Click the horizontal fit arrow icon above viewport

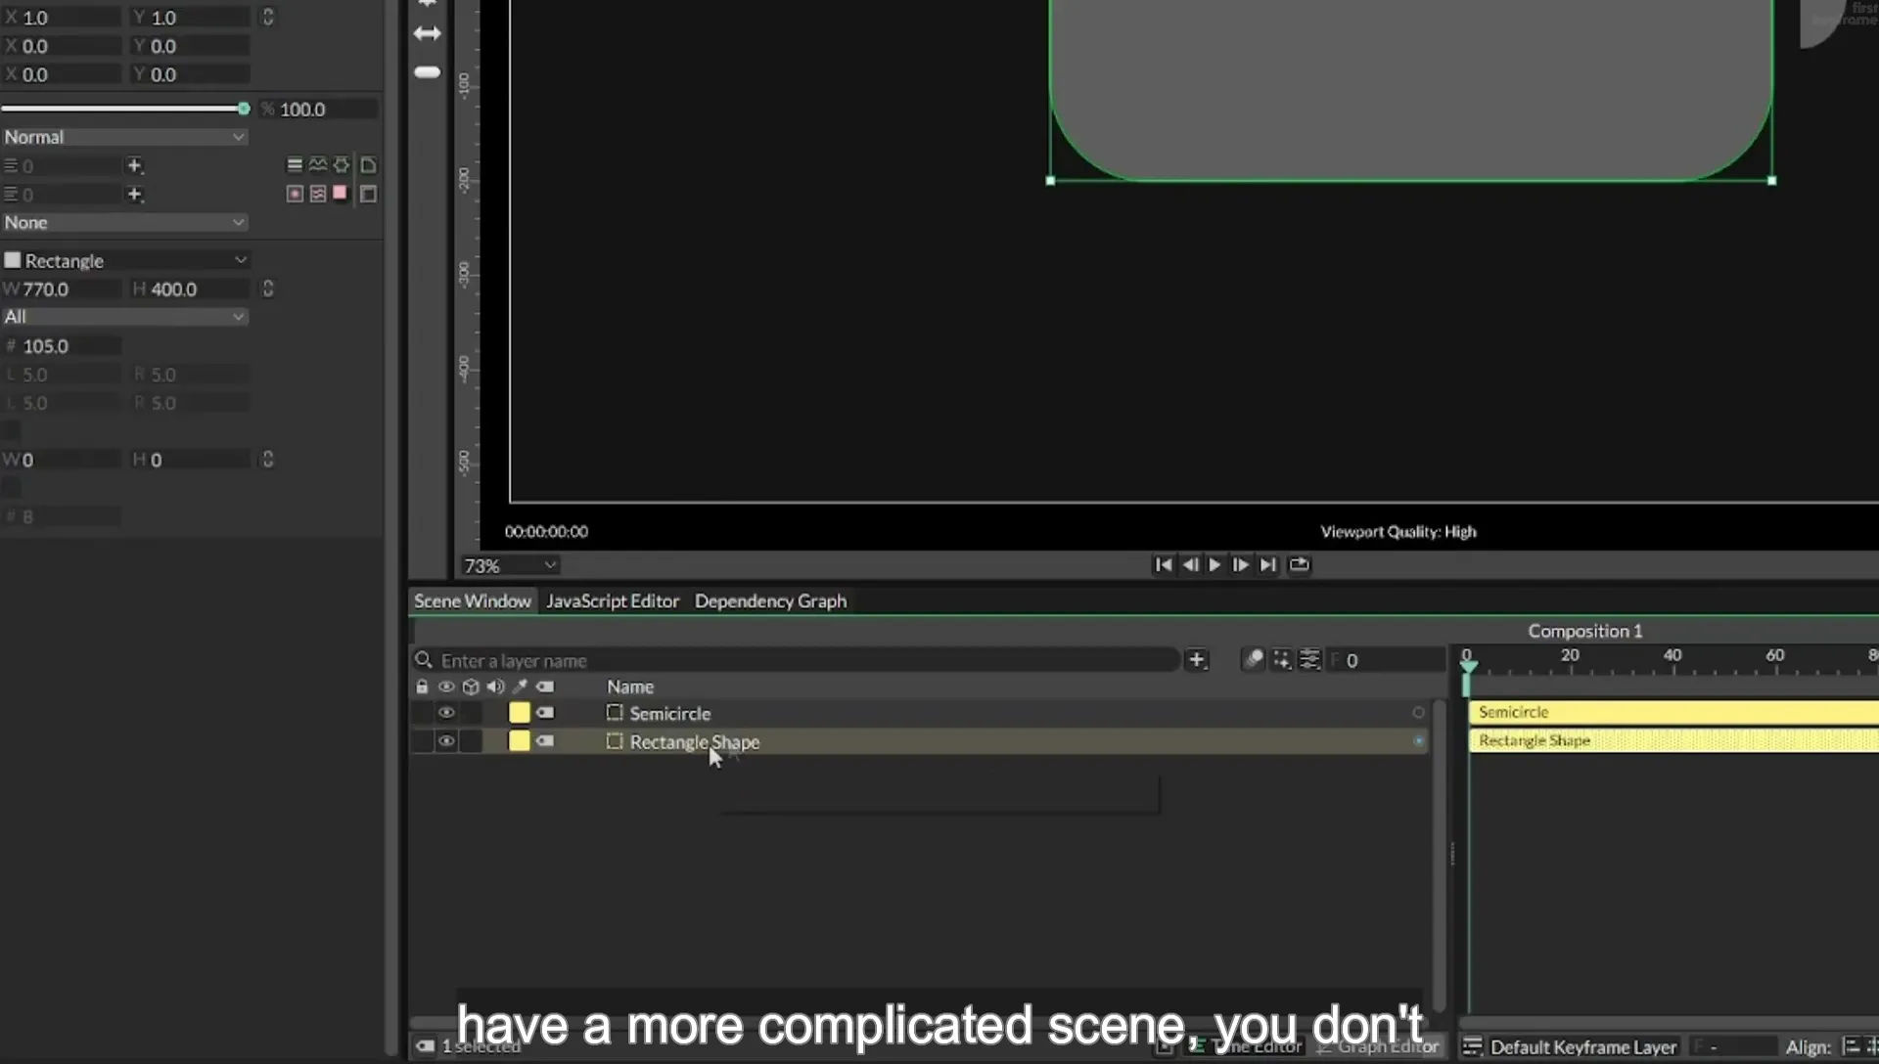point(427,33)
